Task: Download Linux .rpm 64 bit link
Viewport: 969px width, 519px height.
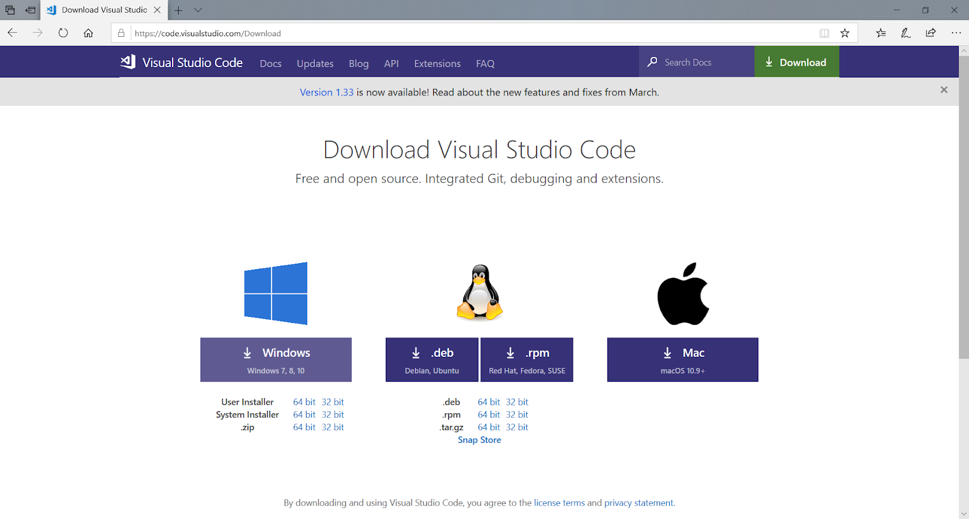Action: [x=489, y=414]
